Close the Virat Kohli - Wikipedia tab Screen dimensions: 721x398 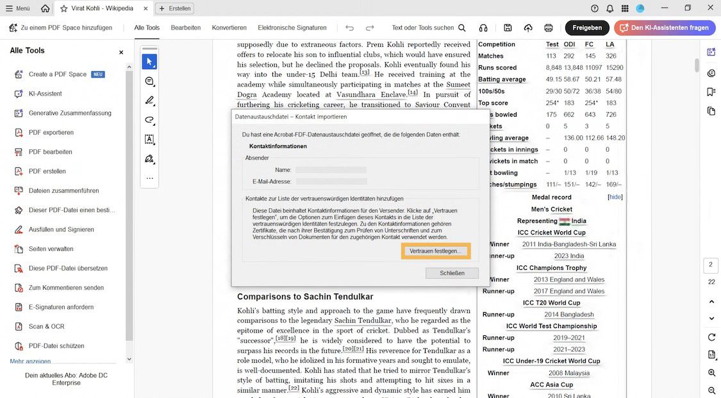point(145,8)
